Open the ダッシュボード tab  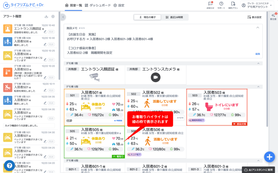click(x=98, y=5)
